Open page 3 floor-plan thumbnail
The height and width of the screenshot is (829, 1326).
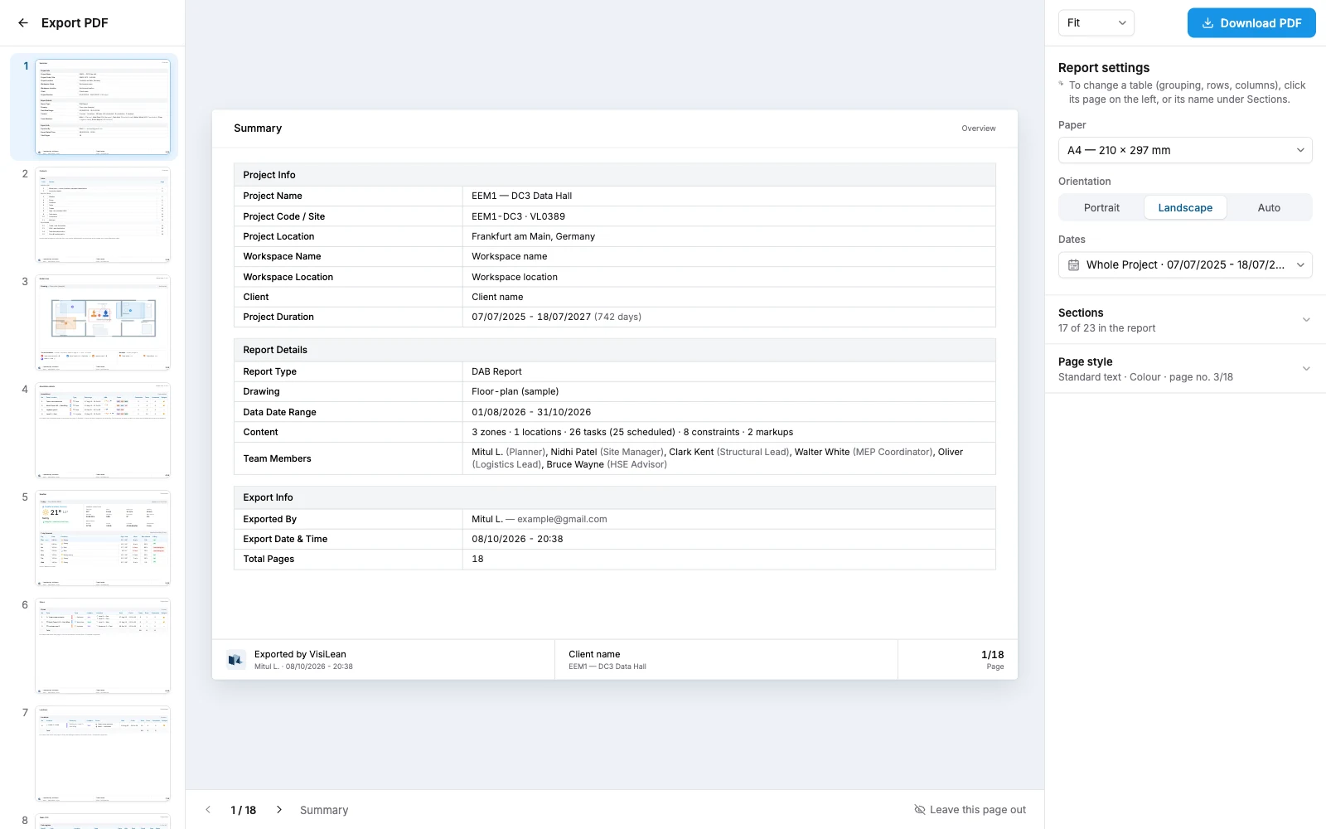[x=103, y=322]
